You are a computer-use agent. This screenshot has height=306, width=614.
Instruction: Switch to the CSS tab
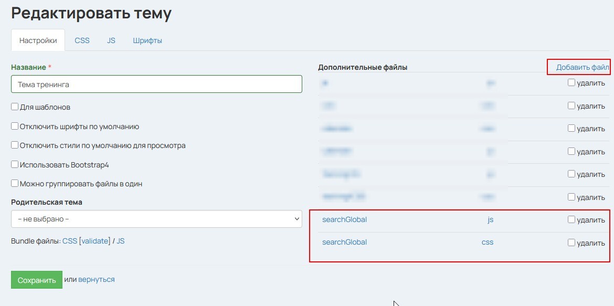click(82, 40)
